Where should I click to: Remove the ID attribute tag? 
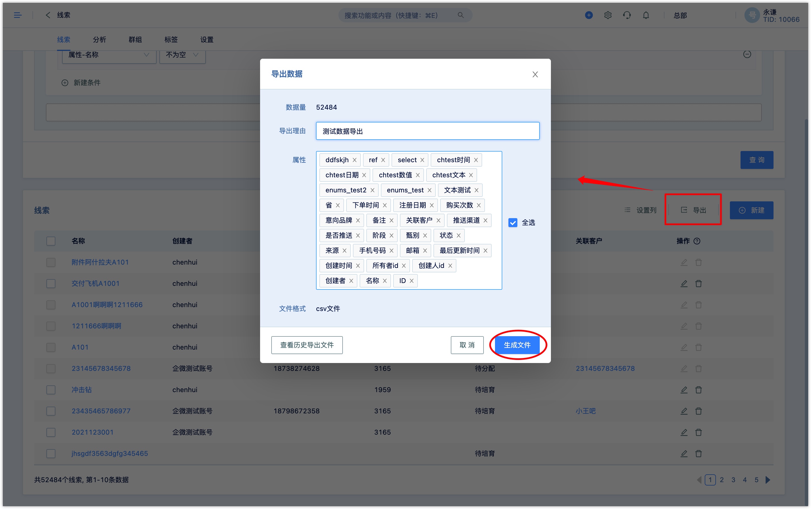411,281
